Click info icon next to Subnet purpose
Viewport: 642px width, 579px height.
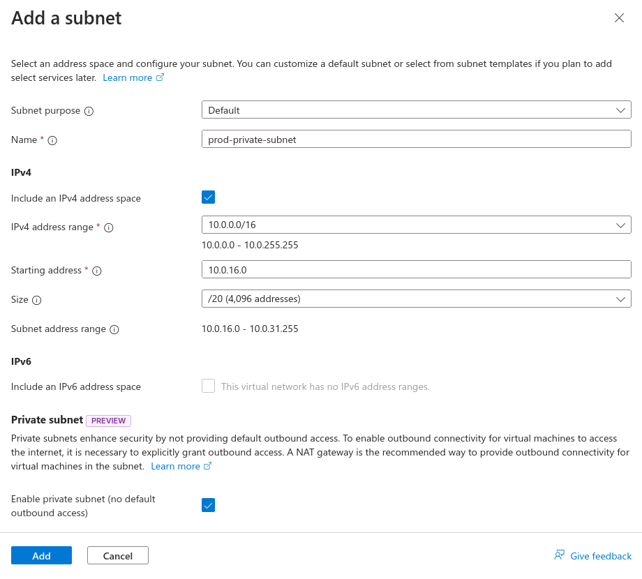point(89,111)
